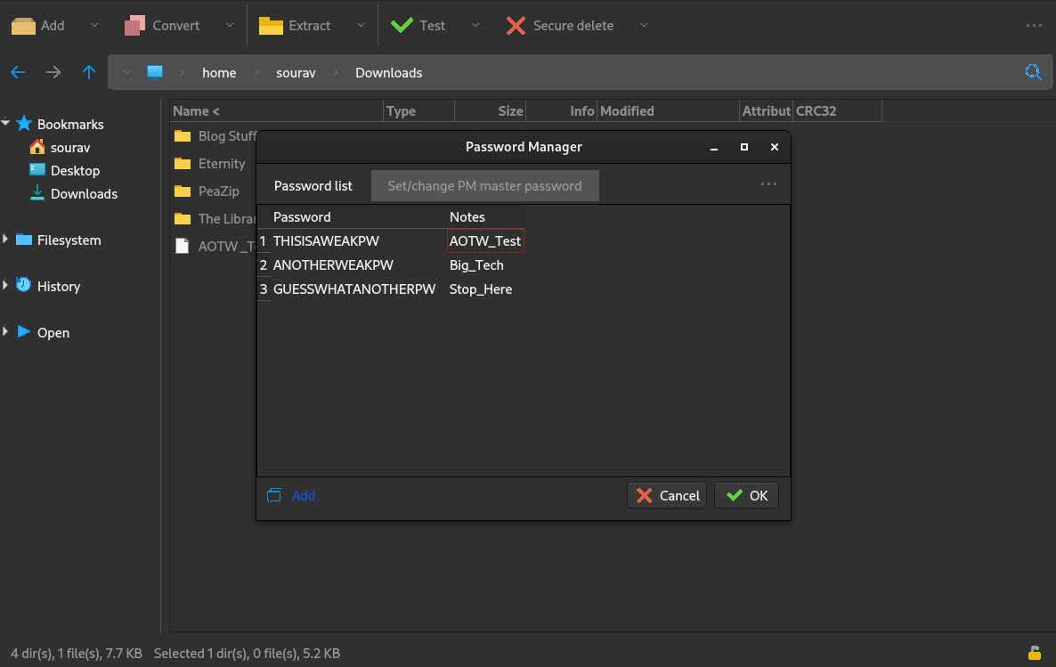Viewport: 1056px width, 667px height.
Task: Select the ANOTHERWEAKPW password row
Action: (333, 265)
